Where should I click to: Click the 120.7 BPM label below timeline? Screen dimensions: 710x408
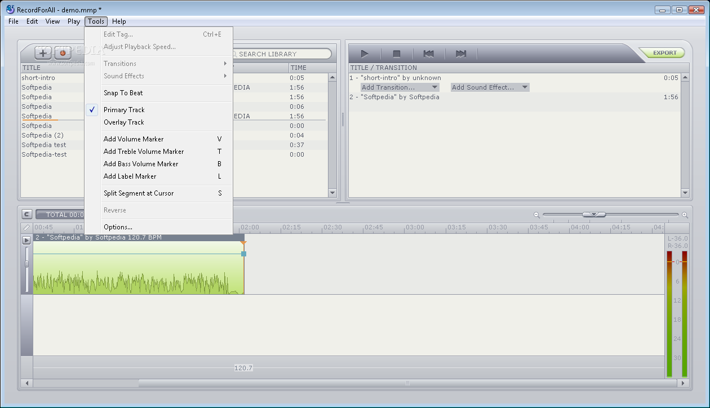coord(243,368)
